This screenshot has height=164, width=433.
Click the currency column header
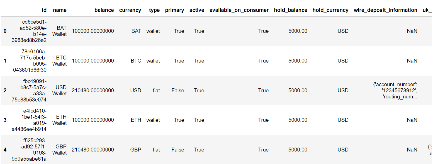tap(130, 10)
